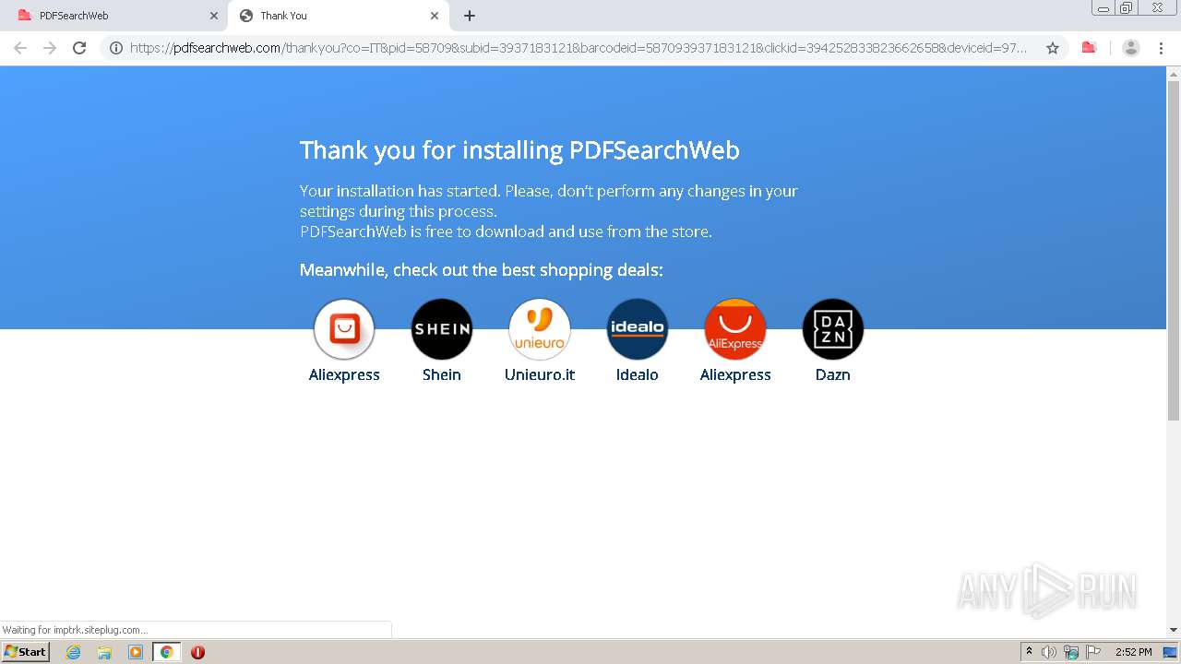Click the scrollbar down arrow
The width and height of the screenshot is (1181, 664).
1174,630
